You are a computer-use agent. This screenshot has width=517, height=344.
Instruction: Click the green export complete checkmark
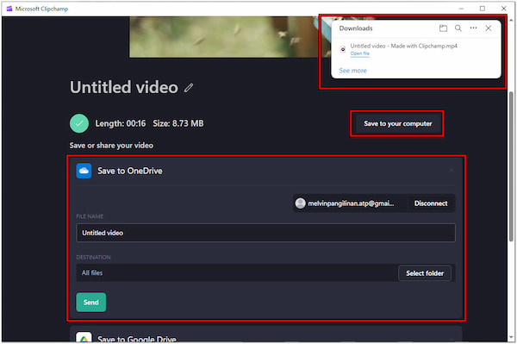tap(79, 123)
